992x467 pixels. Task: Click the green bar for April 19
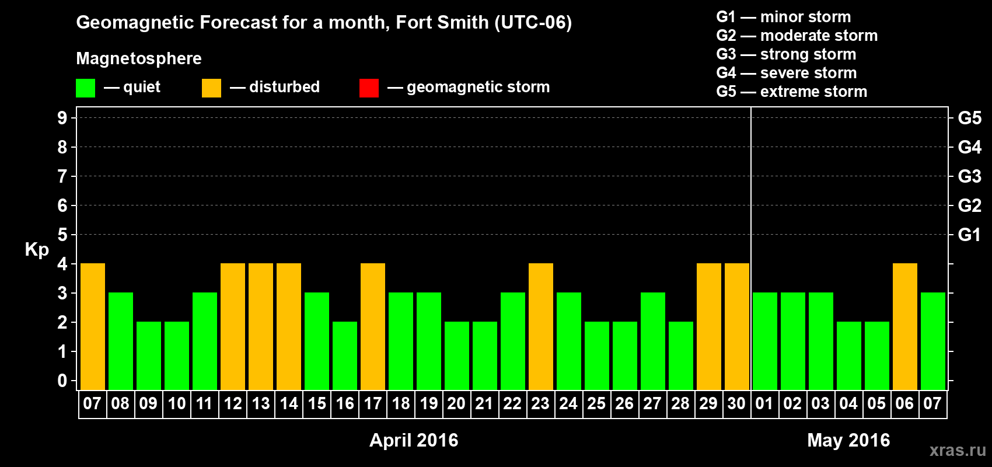point(429,341)
